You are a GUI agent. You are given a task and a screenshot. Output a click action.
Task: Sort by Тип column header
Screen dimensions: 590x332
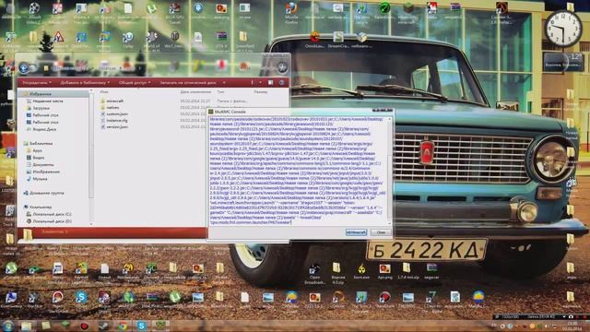[x=220, y=92]
